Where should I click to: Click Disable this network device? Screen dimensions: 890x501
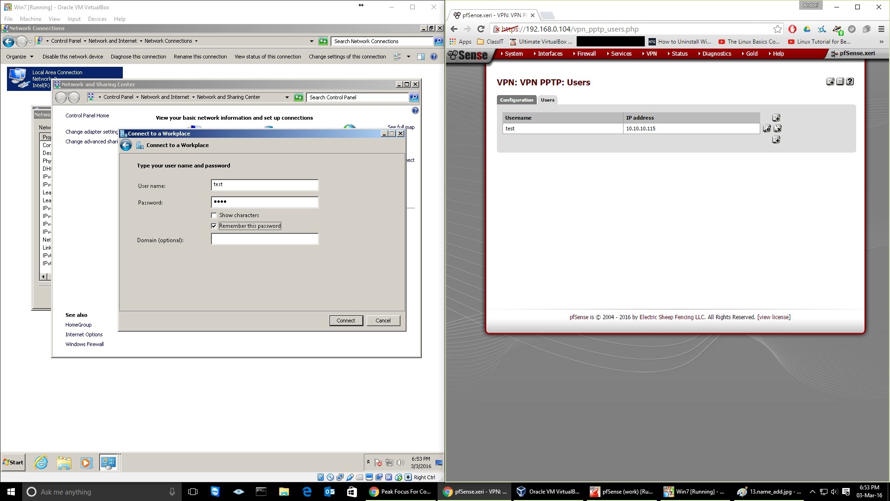(73, 57)
